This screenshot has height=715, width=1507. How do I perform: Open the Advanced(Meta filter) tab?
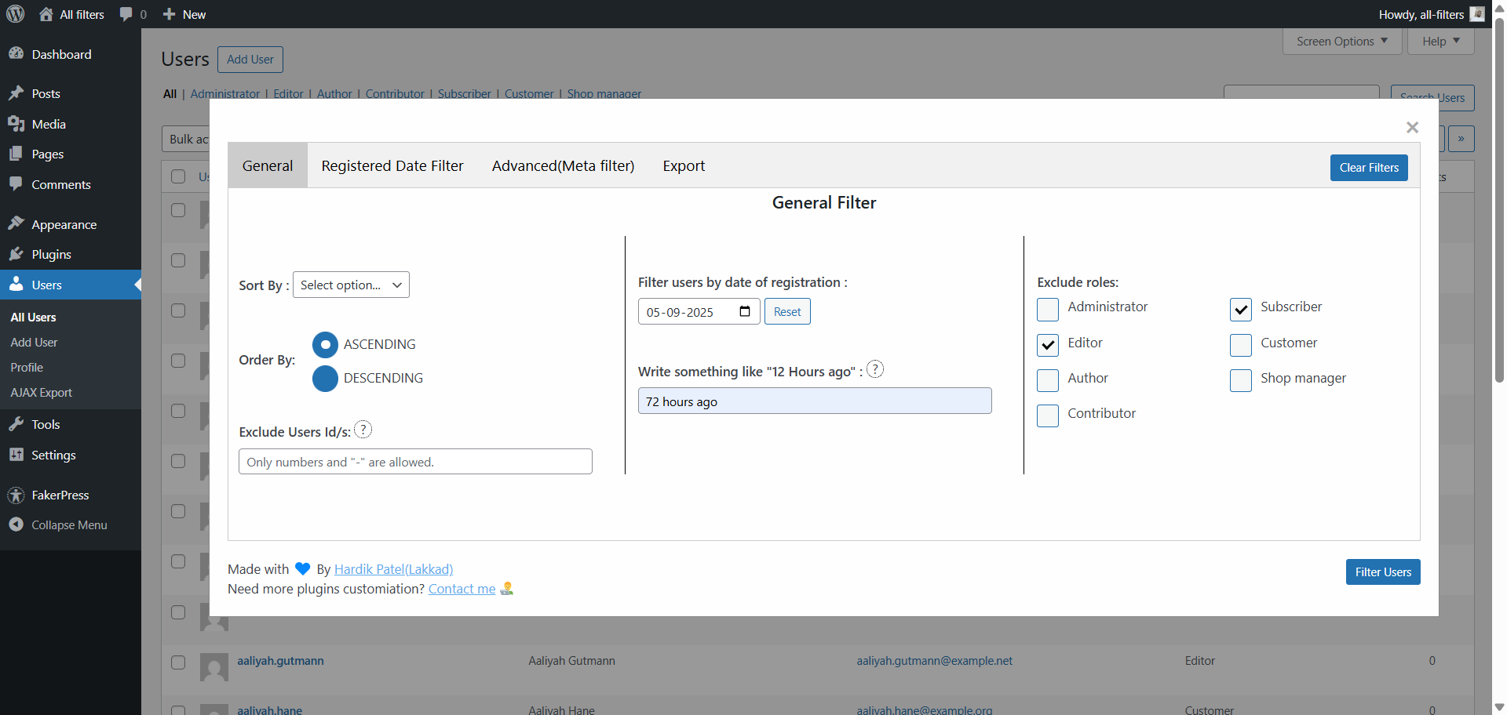pyautogui.click(x=563, y=166)
